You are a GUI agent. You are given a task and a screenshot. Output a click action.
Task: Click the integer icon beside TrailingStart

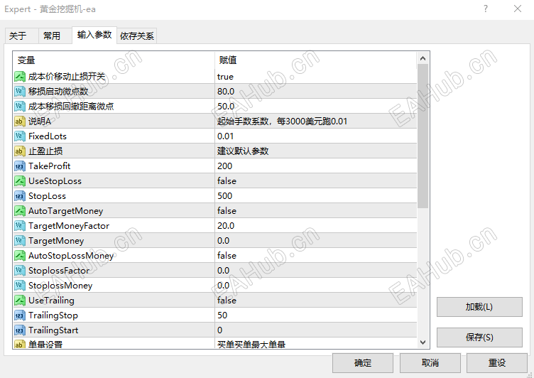(x=20, y=330)
